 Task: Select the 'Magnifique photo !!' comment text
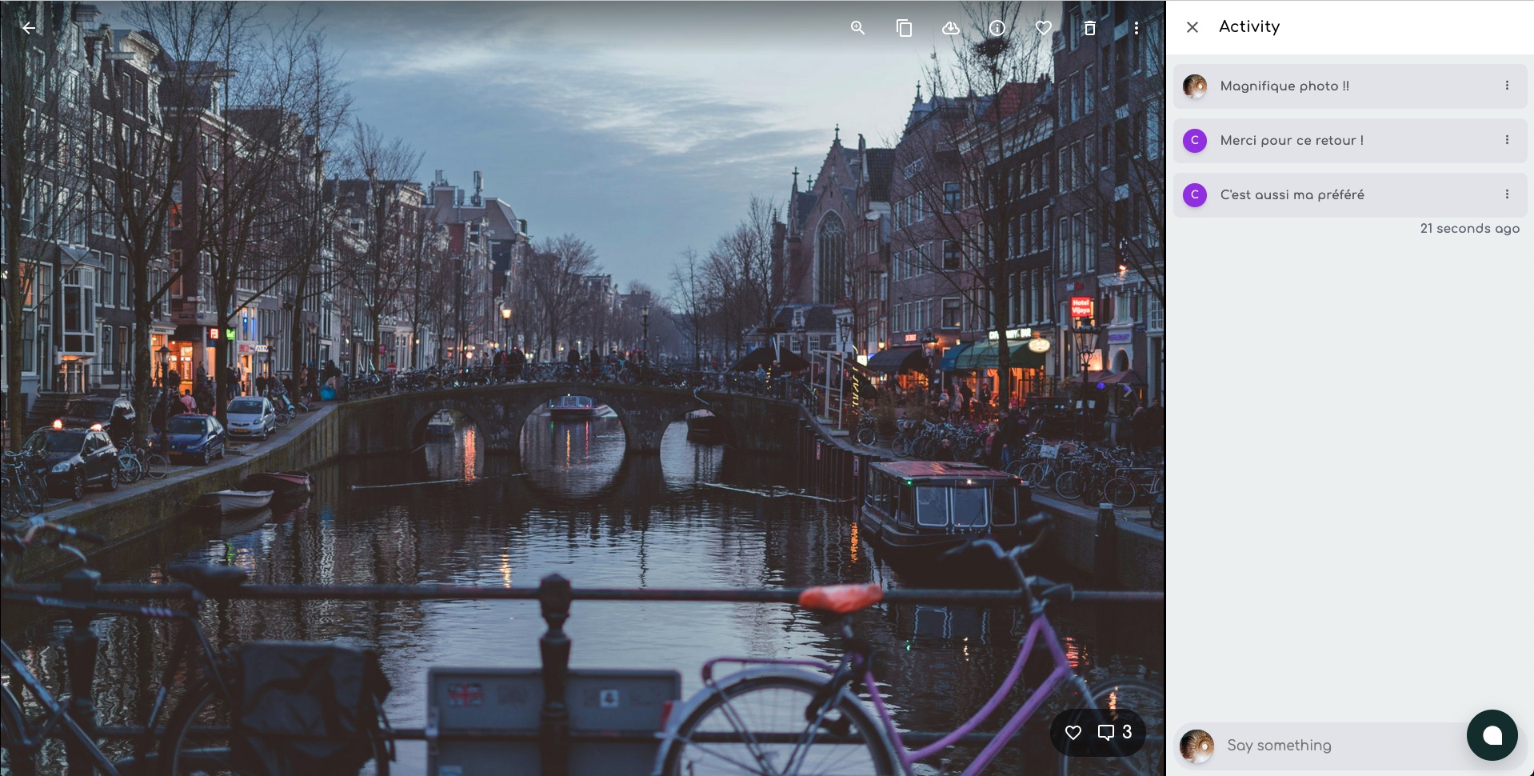[1284, 86]
